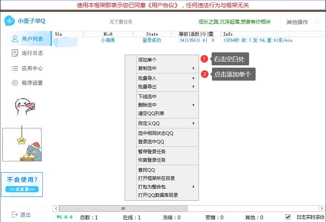Expand the 复制选中 submenu arrow

194,68
